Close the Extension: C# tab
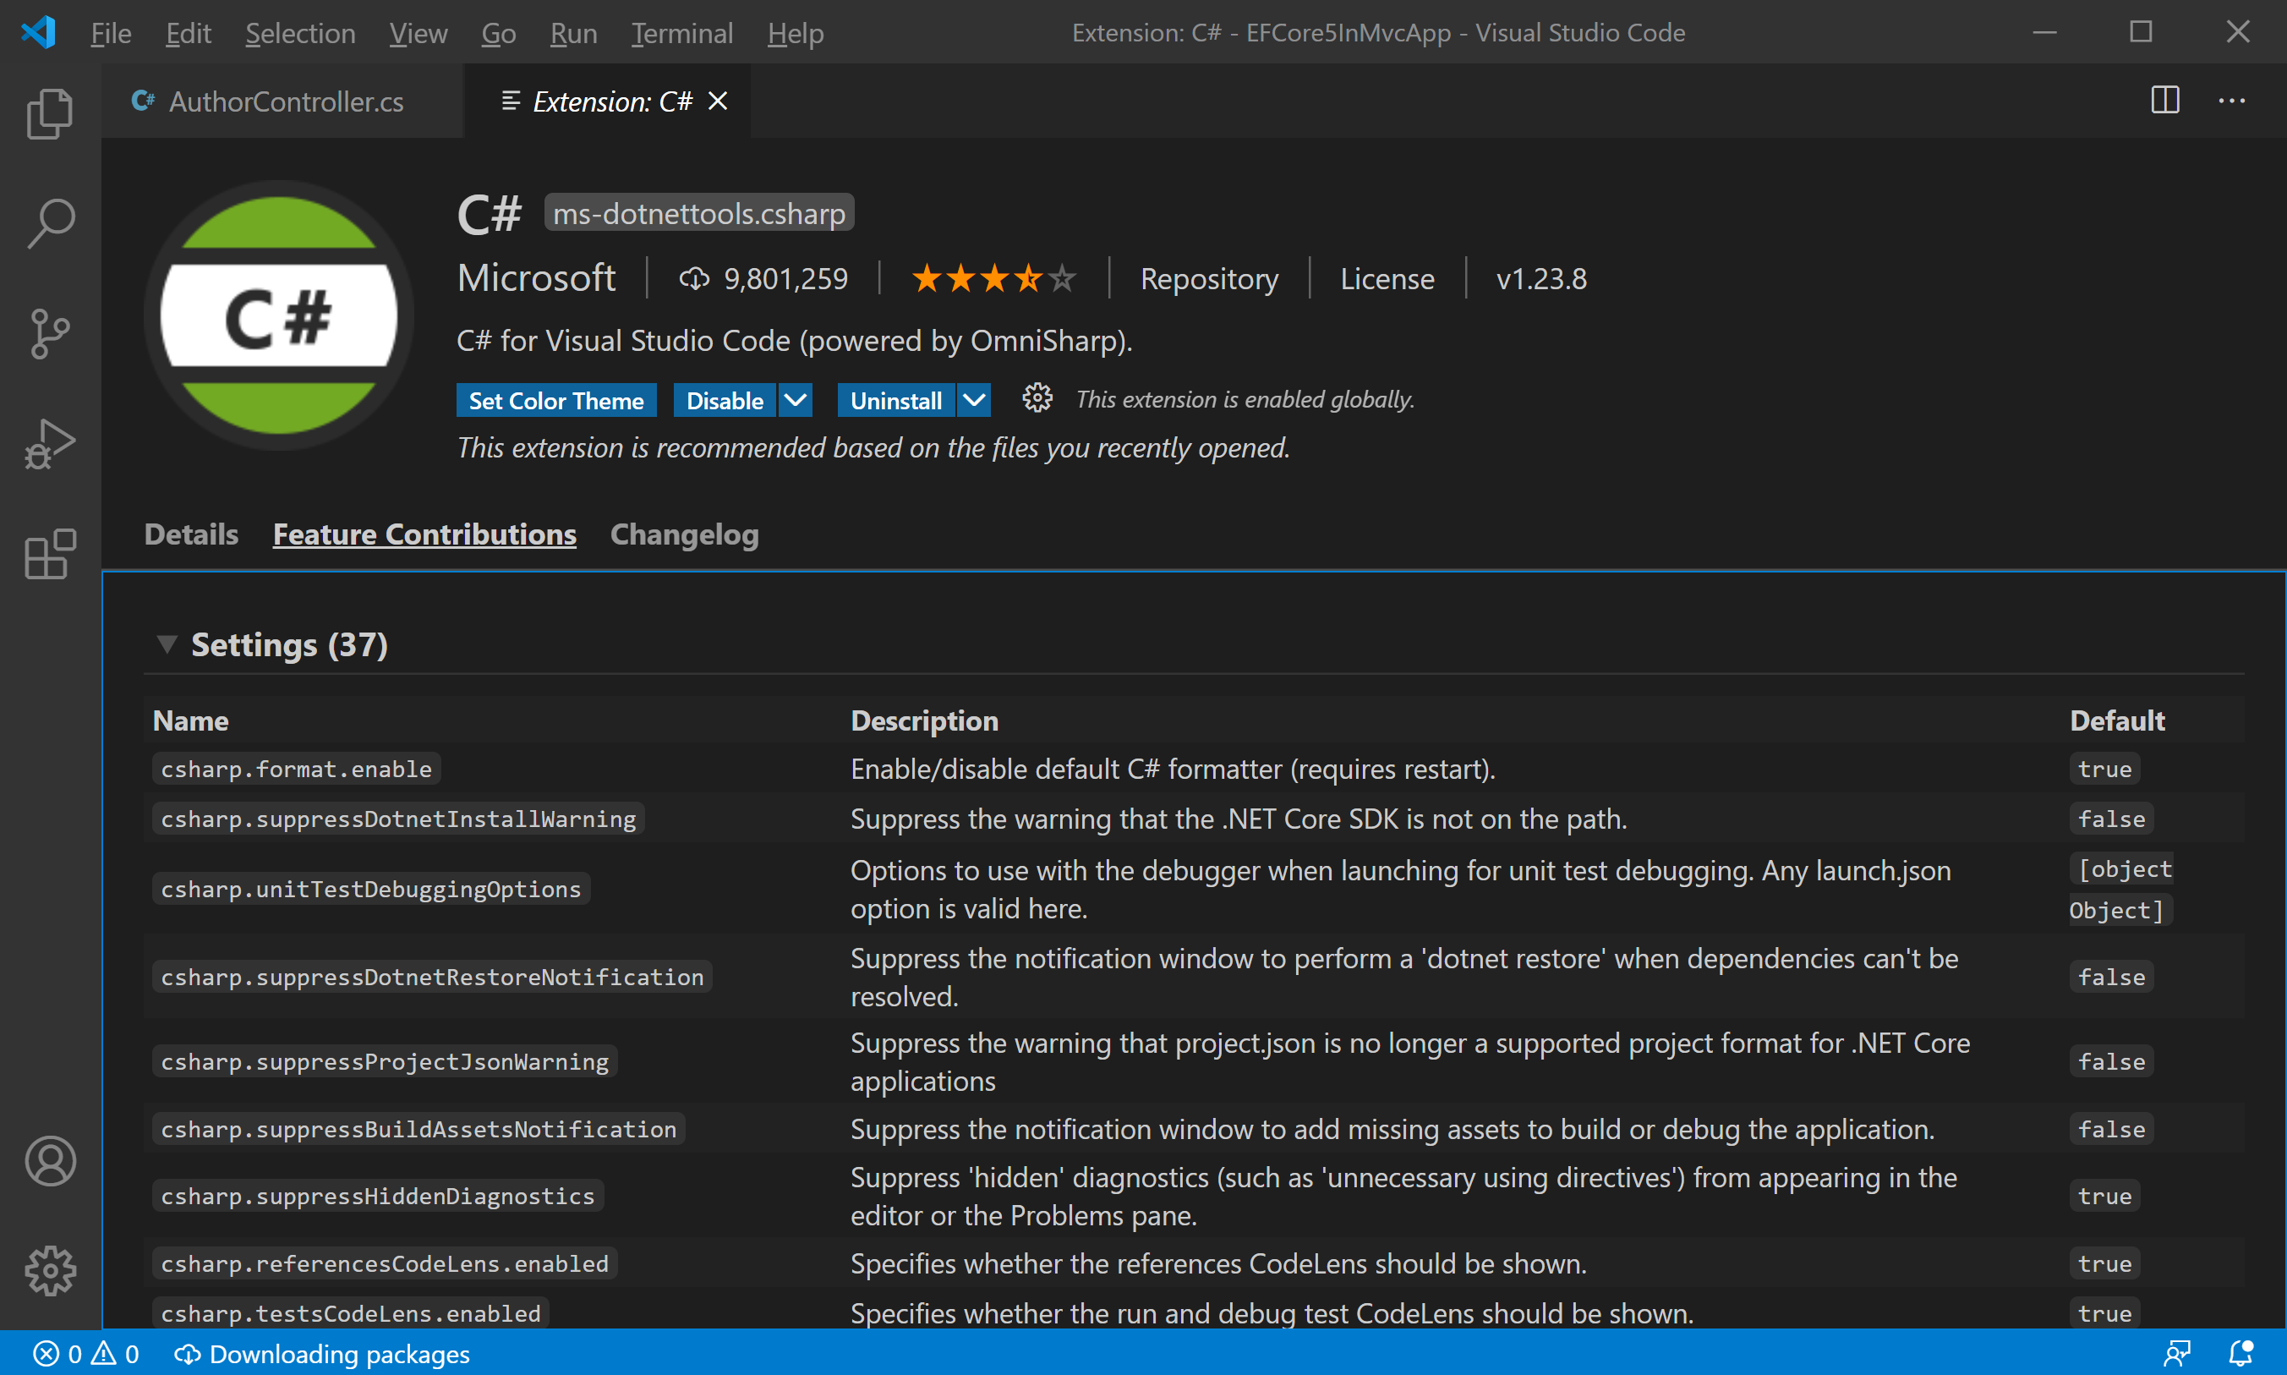 718,101
